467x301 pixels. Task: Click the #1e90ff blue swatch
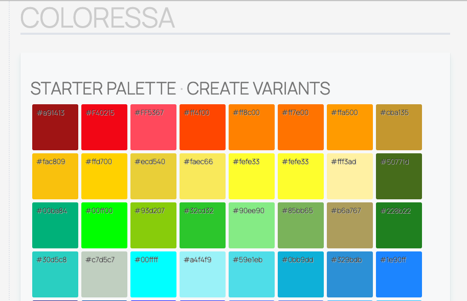coord(398,274)
